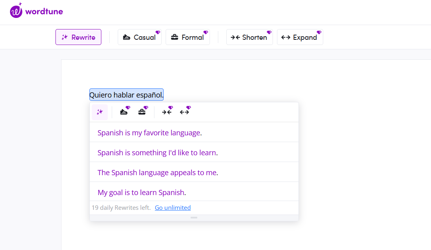Click the casual shoe icon in suggestion popup

(x=124, y=112)
